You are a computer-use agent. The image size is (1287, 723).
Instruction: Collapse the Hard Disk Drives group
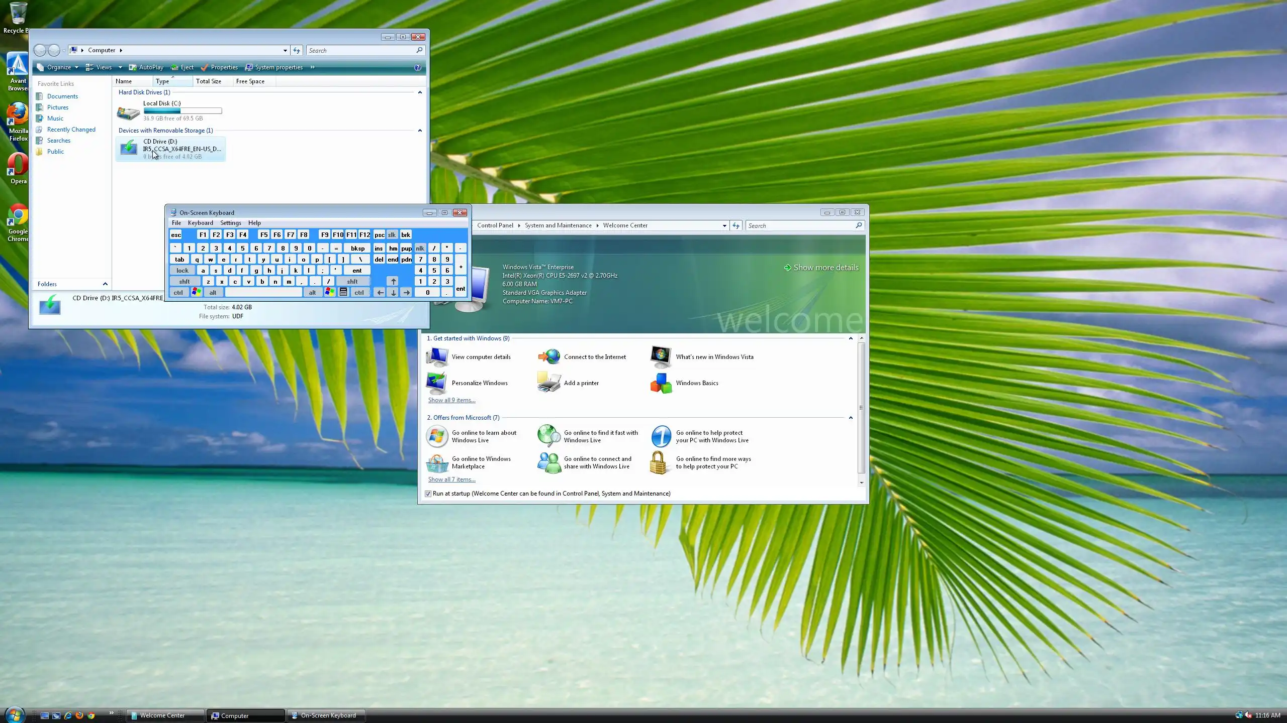(x=420, y=92)
